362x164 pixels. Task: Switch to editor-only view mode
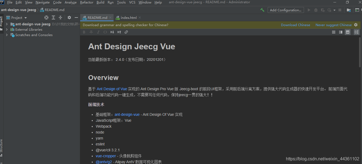coord(334,32)
